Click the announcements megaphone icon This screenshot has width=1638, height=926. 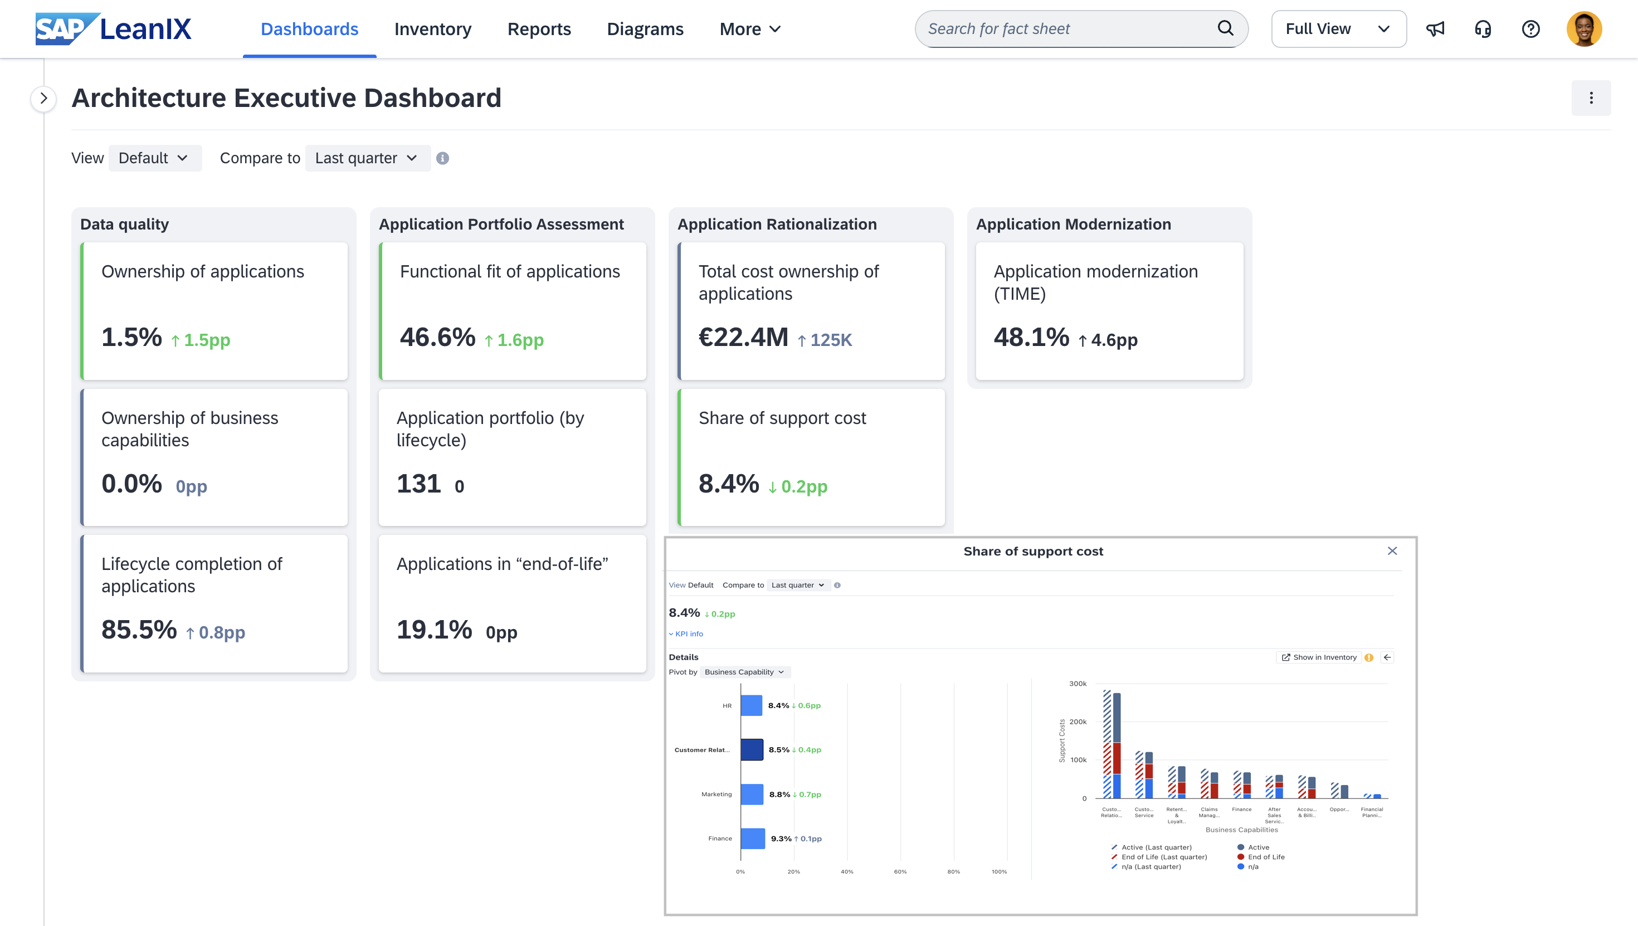[x=1435, y=28]
